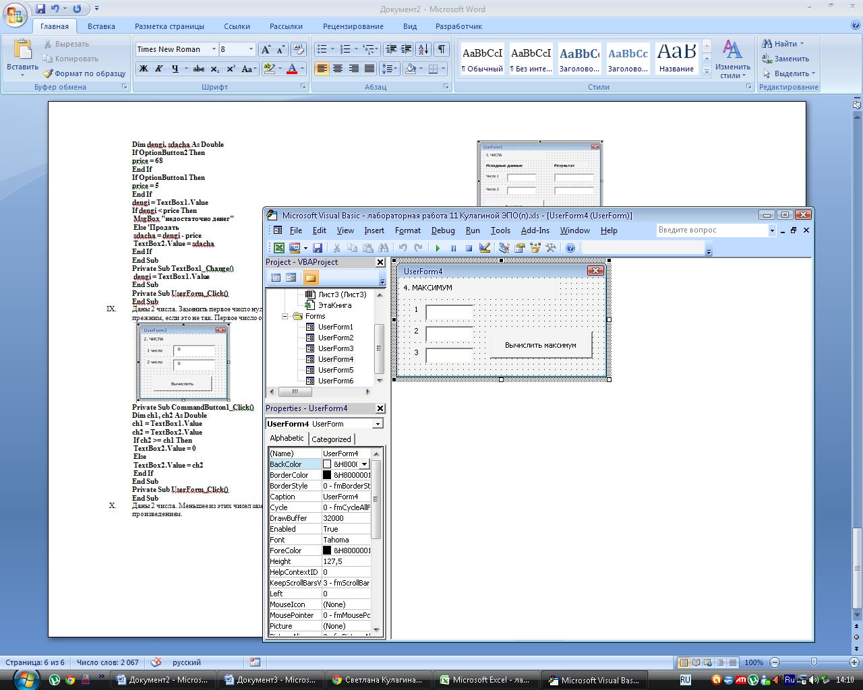Increase indent in Word ribbon

pyautogui.click(x=406, y=49)
